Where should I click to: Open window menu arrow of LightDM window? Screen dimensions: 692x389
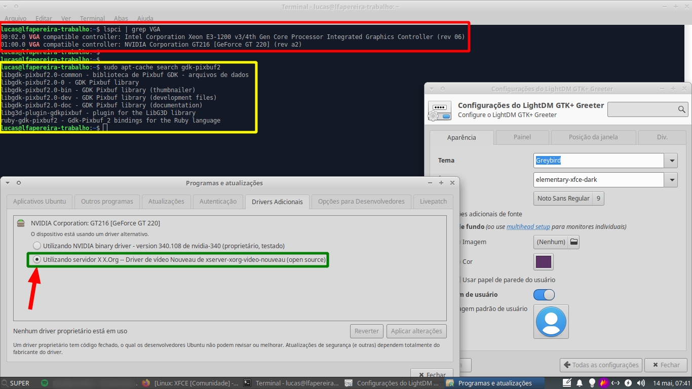[432, 89]
